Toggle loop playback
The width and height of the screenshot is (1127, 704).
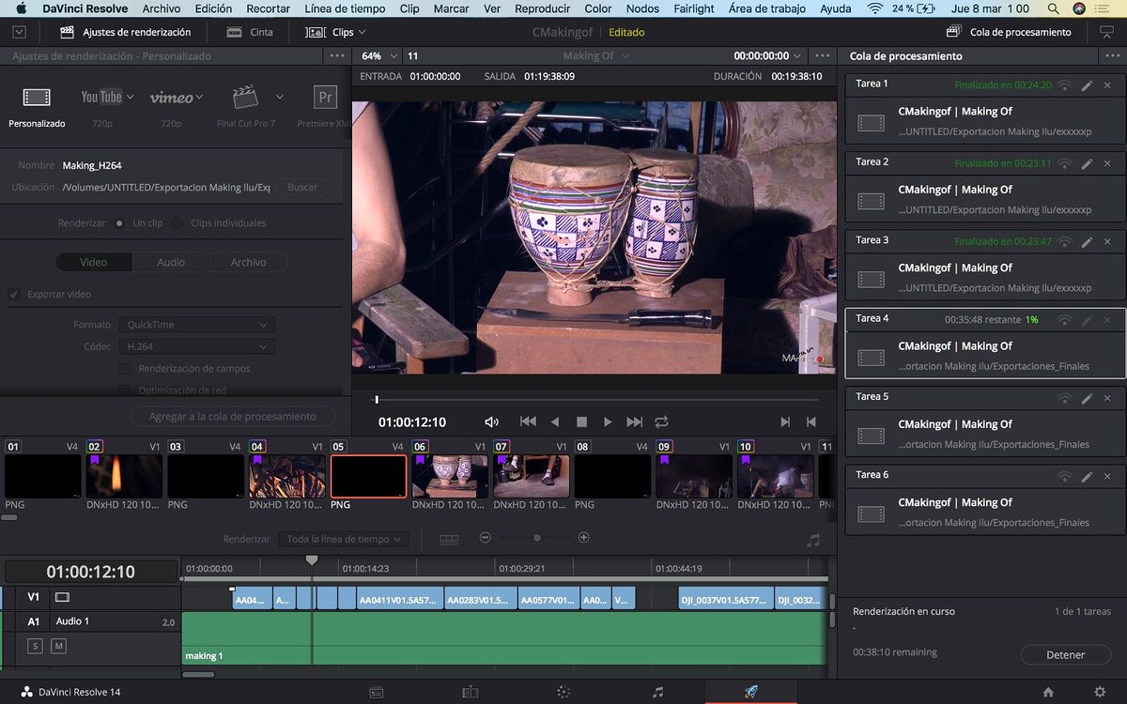[x=661, y=422]
